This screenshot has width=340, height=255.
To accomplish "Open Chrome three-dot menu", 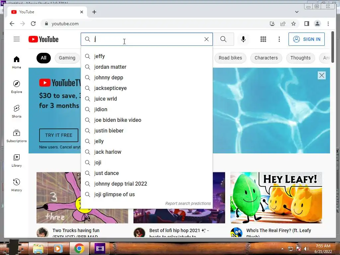I will coord(328,24).
